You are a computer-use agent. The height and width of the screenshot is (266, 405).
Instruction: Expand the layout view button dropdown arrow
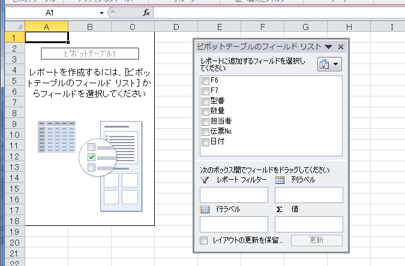[335, 65]
